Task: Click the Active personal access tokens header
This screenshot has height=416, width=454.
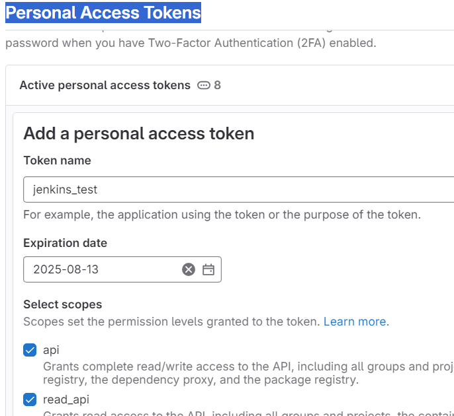Action: pos(105,85)
